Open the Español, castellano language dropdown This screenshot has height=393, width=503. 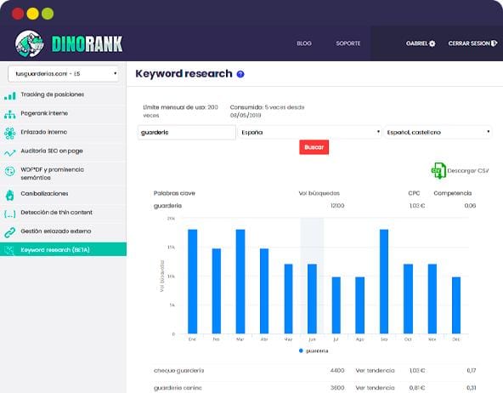438,133
